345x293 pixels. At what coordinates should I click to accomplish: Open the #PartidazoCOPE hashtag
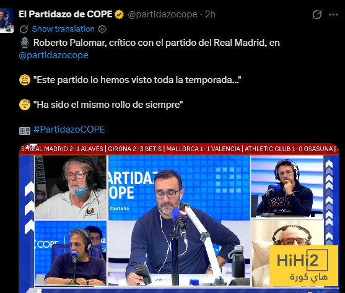click(x=69, y=129)
